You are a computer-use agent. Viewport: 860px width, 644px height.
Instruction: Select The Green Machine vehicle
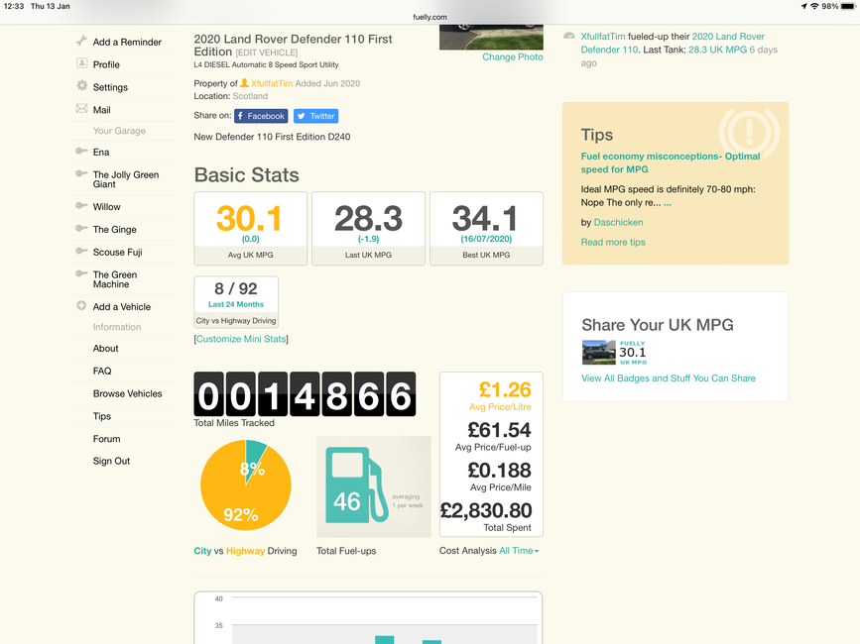[115, 279]
